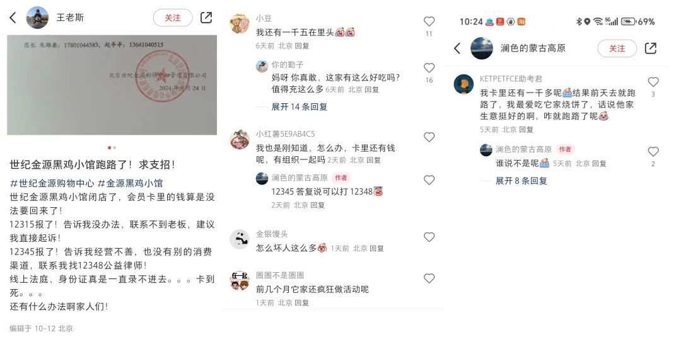Like 你的勤子 reply with 16 likes
Viewport: 681px width, 342px height.
(x=429, y=67)
